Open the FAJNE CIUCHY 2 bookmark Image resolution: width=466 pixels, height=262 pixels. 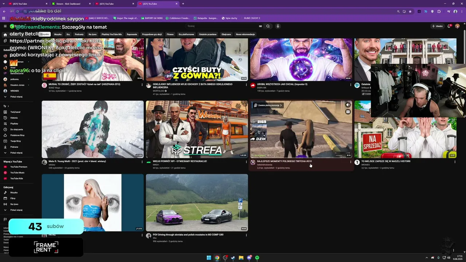pyautogui.click(x=252, y=18)
